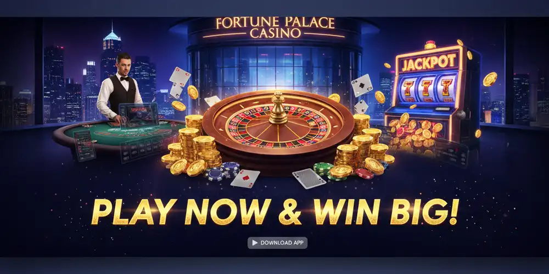The image size is (549, 274).
Task: Click the slot machine lever knob
Action: pos(461,115)
